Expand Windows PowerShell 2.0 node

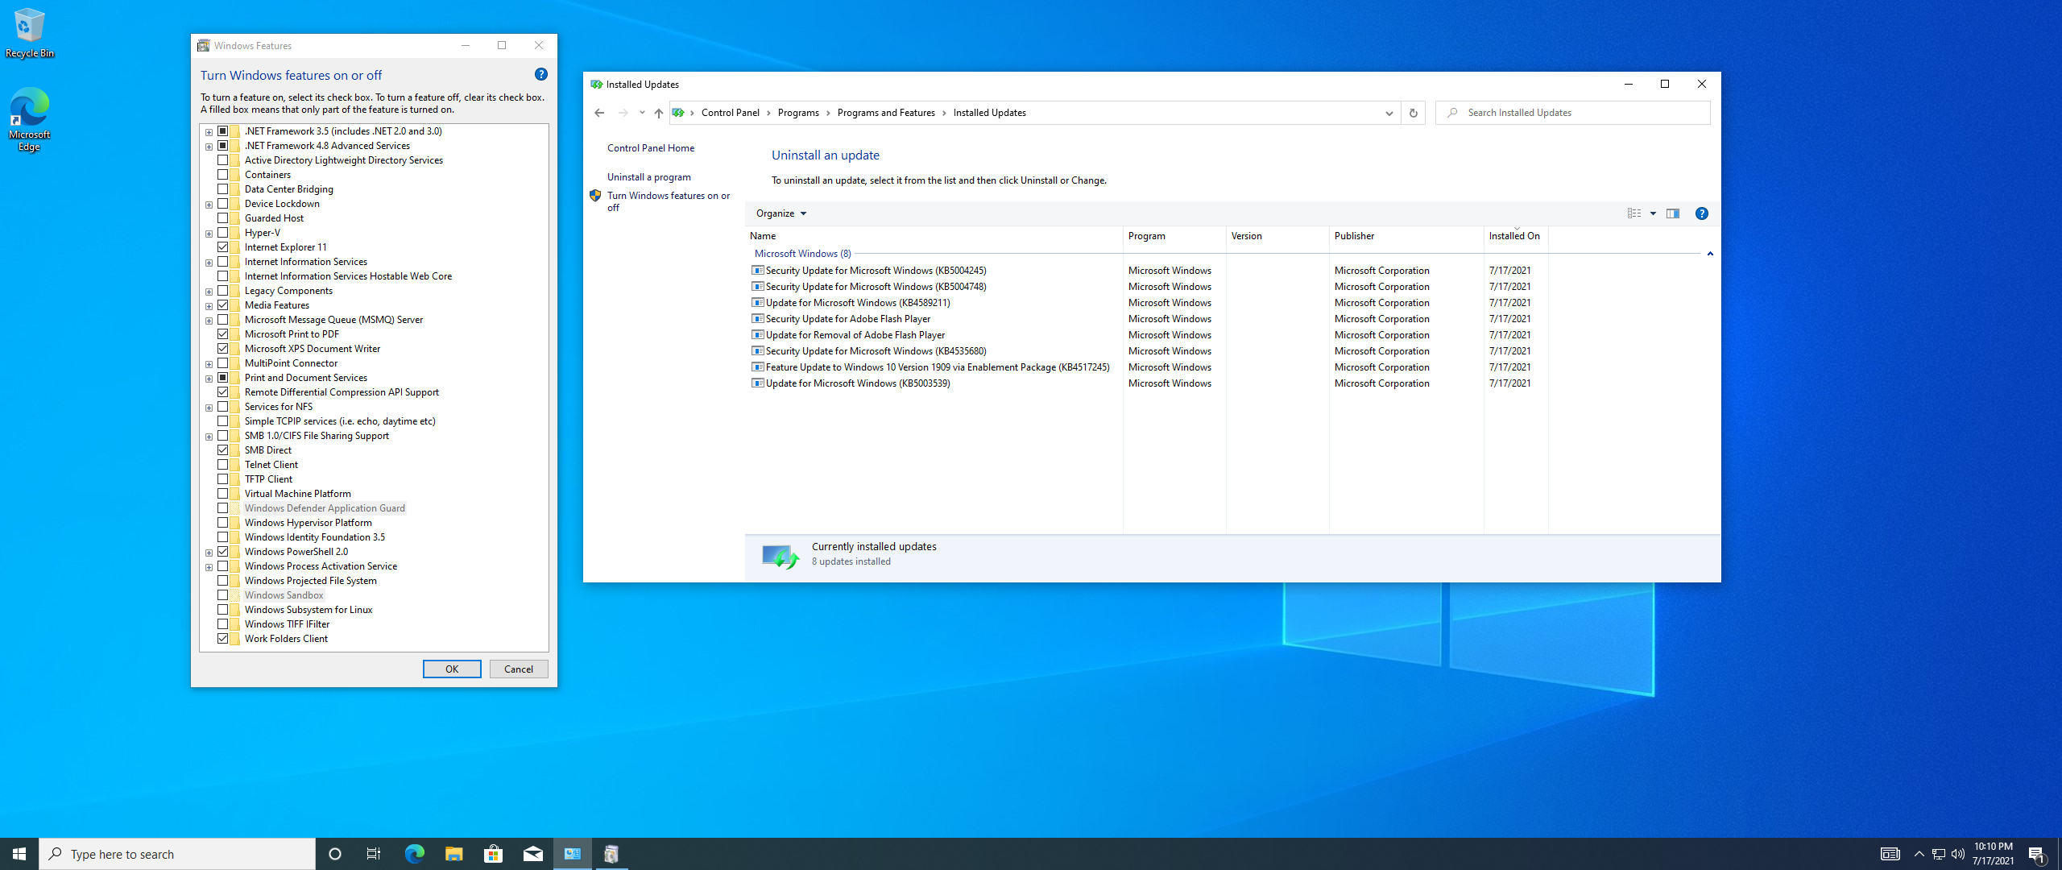[x=209, y=553]
